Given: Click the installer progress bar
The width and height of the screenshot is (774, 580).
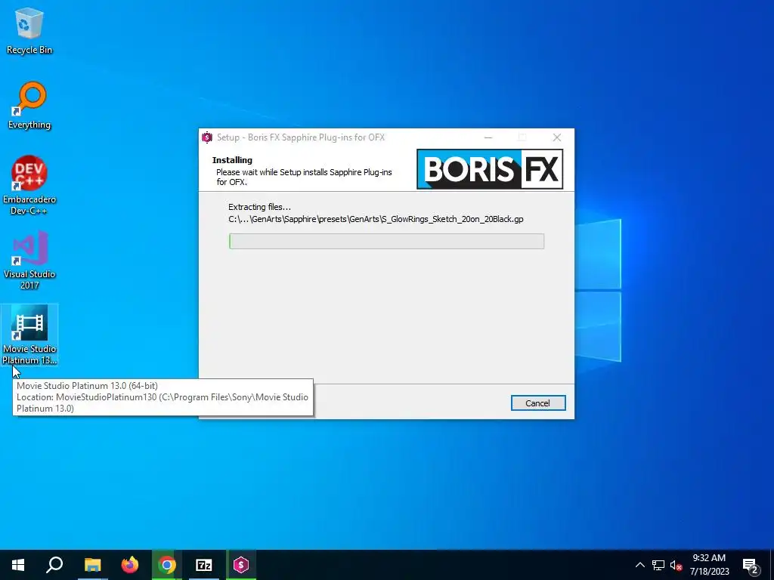Looking at the screenshot, I should coord(386,241).
